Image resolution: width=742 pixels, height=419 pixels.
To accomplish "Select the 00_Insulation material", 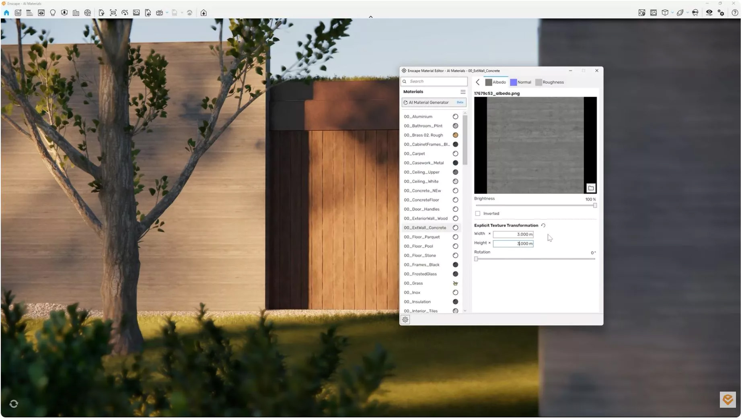I will coord(431,302).
